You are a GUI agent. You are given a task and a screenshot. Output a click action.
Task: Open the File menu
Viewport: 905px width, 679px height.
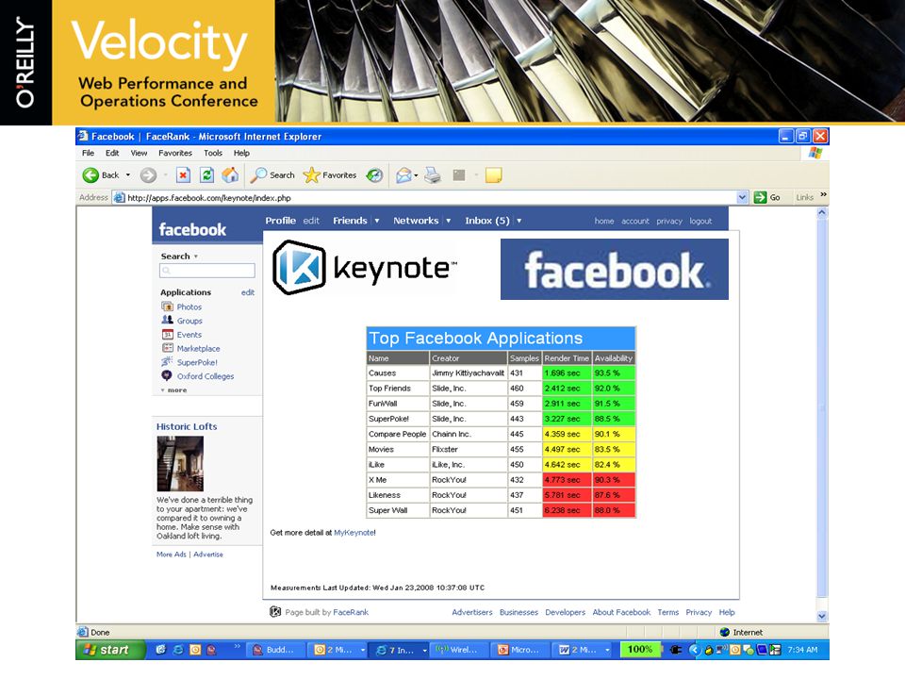point(88,153)
